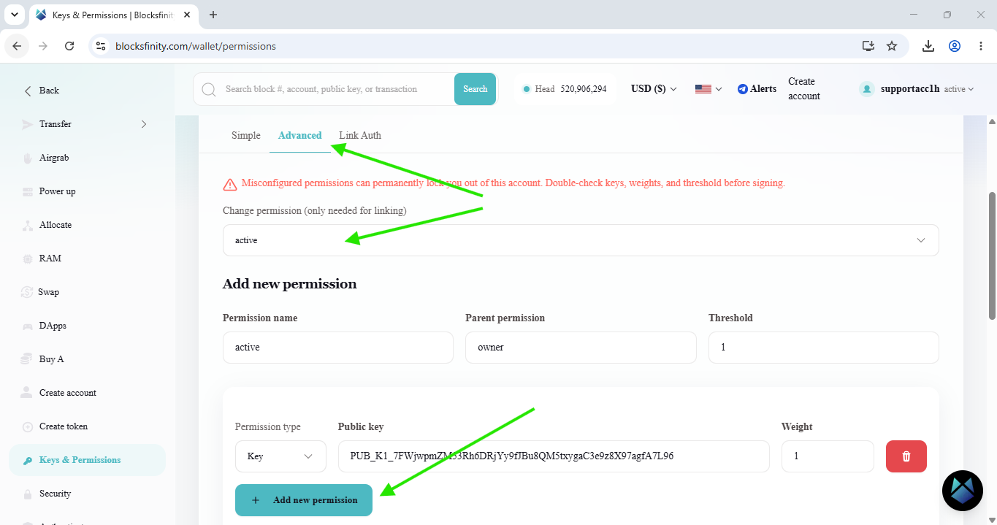Click the Add new permission button
997x525 pixels.
304,500
